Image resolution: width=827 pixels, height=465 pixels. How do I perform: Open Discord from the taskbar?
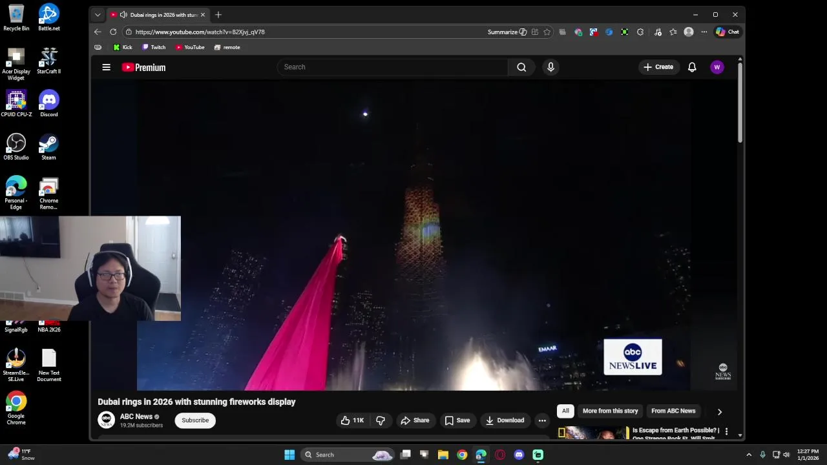519,455
